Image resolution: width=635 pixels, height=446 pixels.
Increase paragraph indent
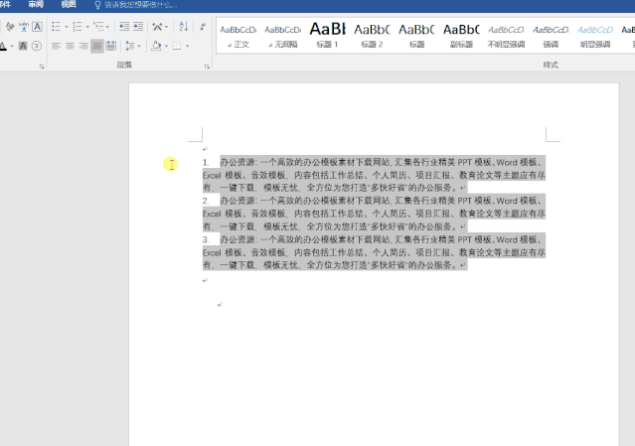(x=138, y=27)
